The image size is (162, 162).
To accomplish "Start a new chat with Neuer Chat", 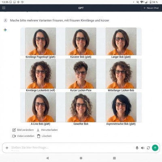I will click(151, 8).
